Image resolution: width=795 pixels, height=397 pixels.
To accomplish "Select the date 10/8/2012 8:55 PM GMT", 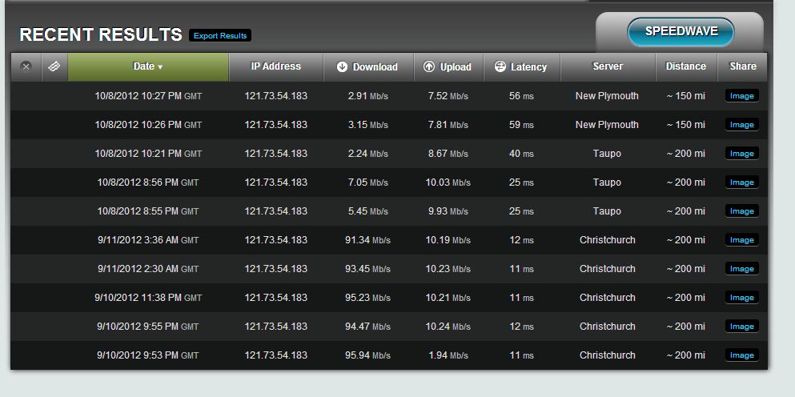I will [x=148, y=211].
